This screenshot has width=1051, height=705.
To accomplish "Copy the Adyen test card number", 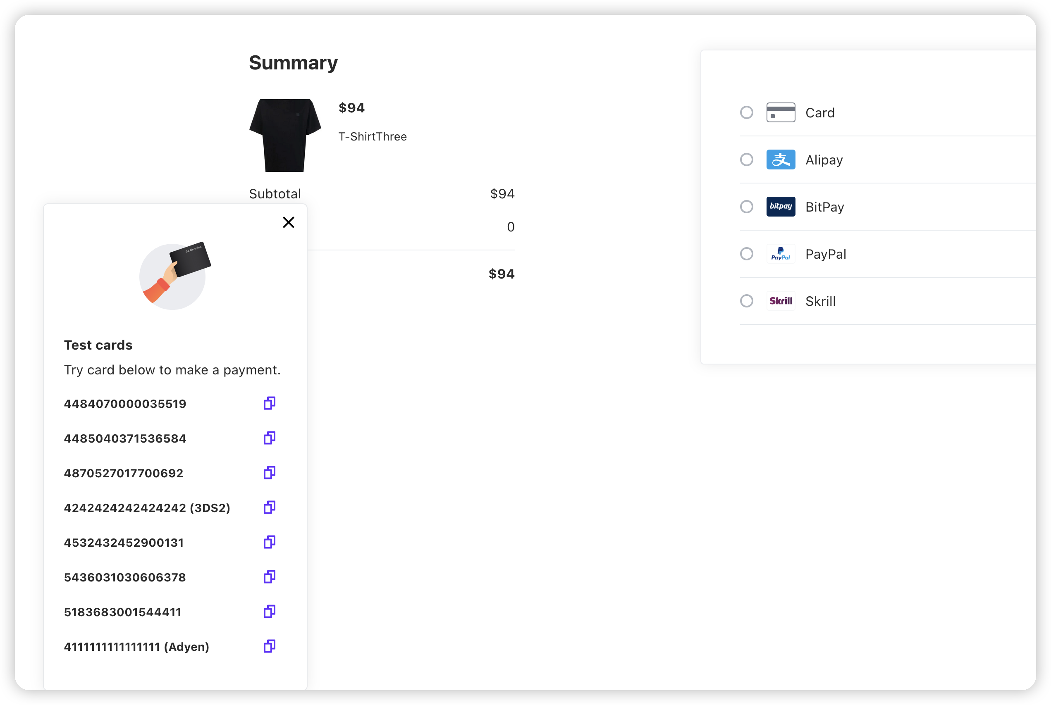I will 270,646.
